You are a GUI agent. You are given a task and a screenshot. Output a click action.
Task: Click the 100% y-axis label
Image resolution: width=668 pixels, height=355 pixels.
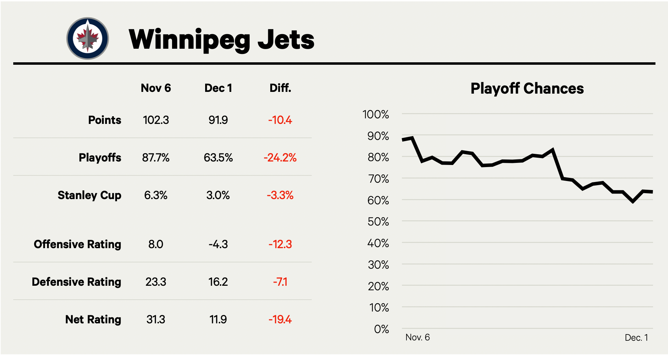(x=375, y=115)
